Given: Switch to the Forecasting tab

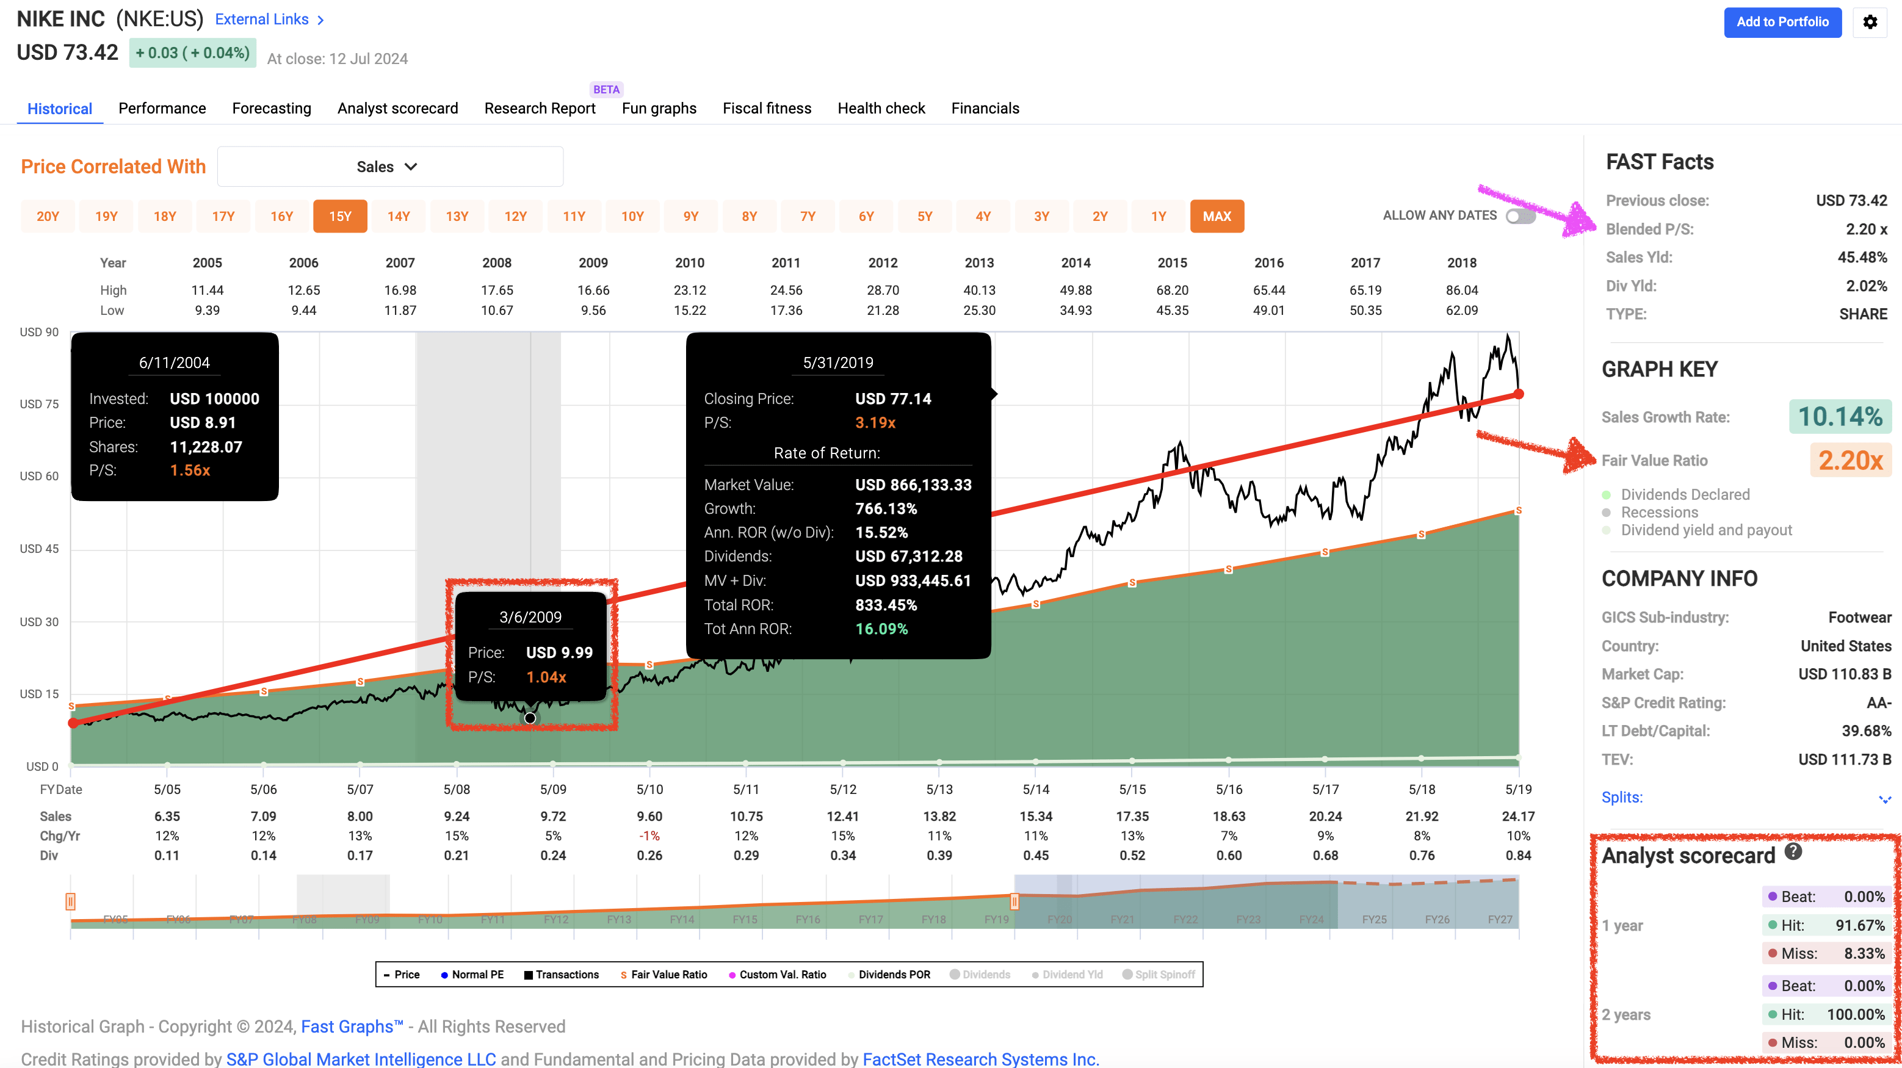Looking at the screenshot, I should pos(271,109).
